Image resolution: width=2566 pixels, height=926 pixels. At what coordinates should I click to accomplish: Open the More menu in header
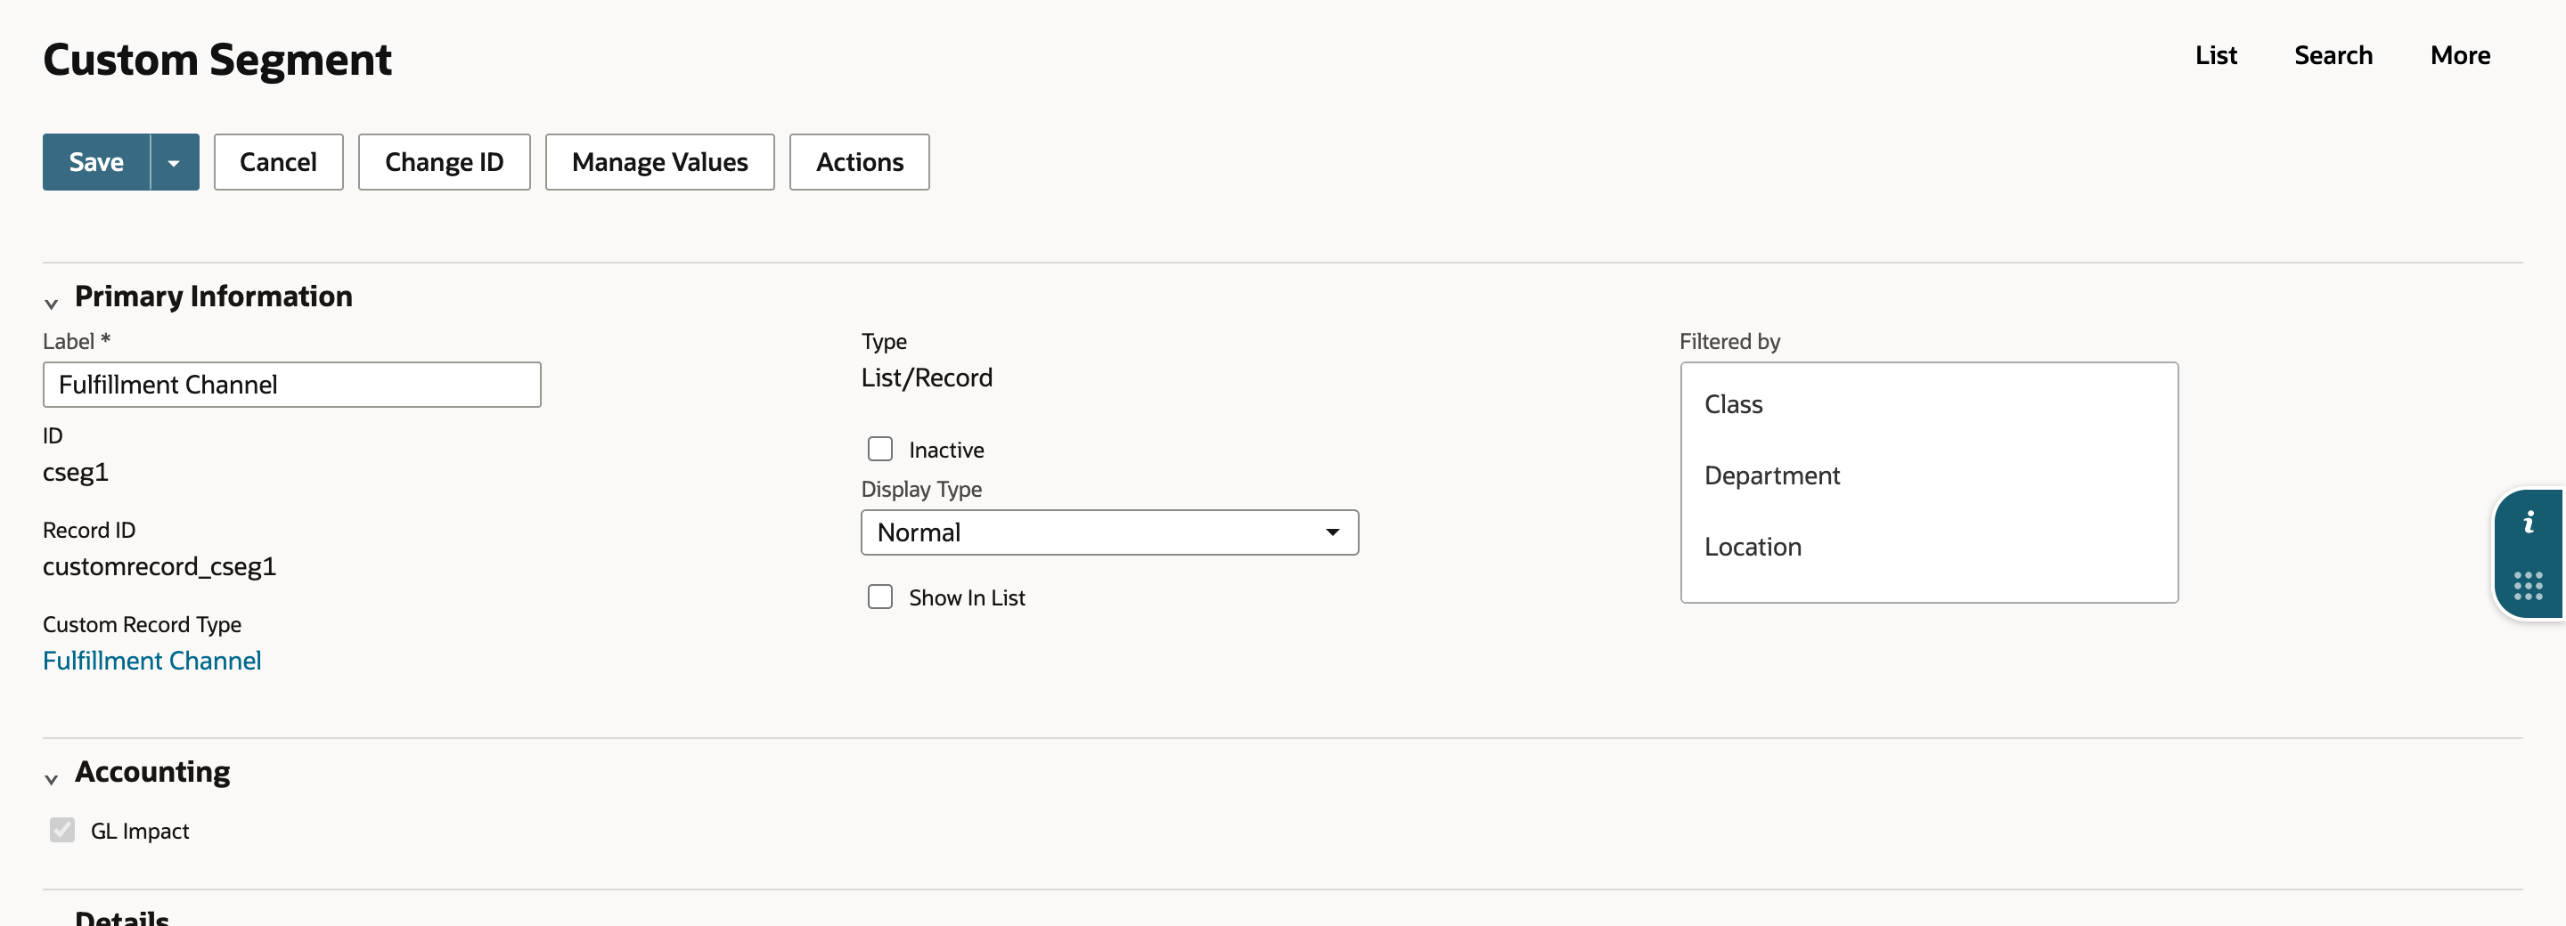2459,56
